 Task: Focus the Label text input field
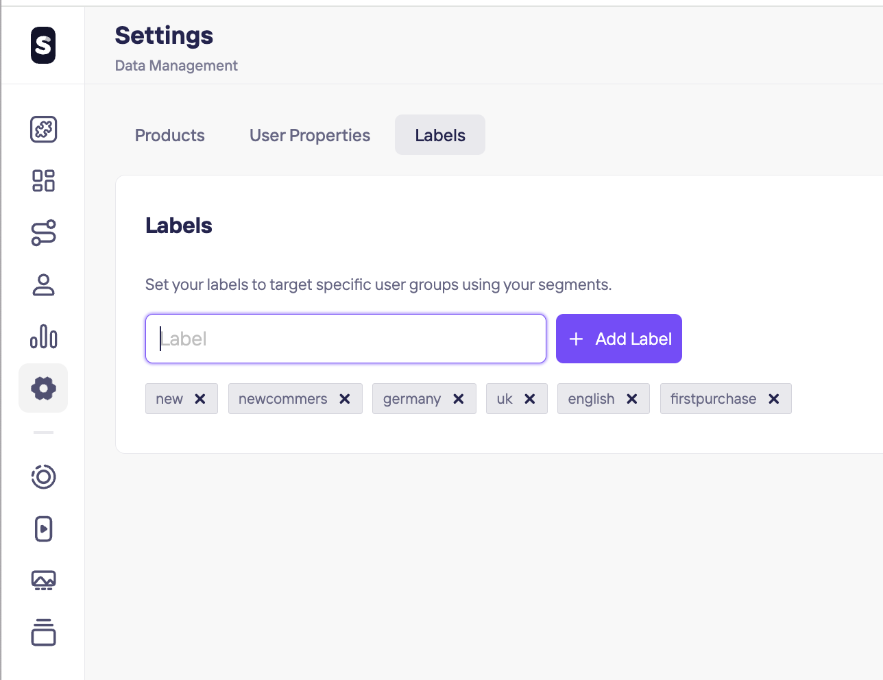click(x=346, y=339)
